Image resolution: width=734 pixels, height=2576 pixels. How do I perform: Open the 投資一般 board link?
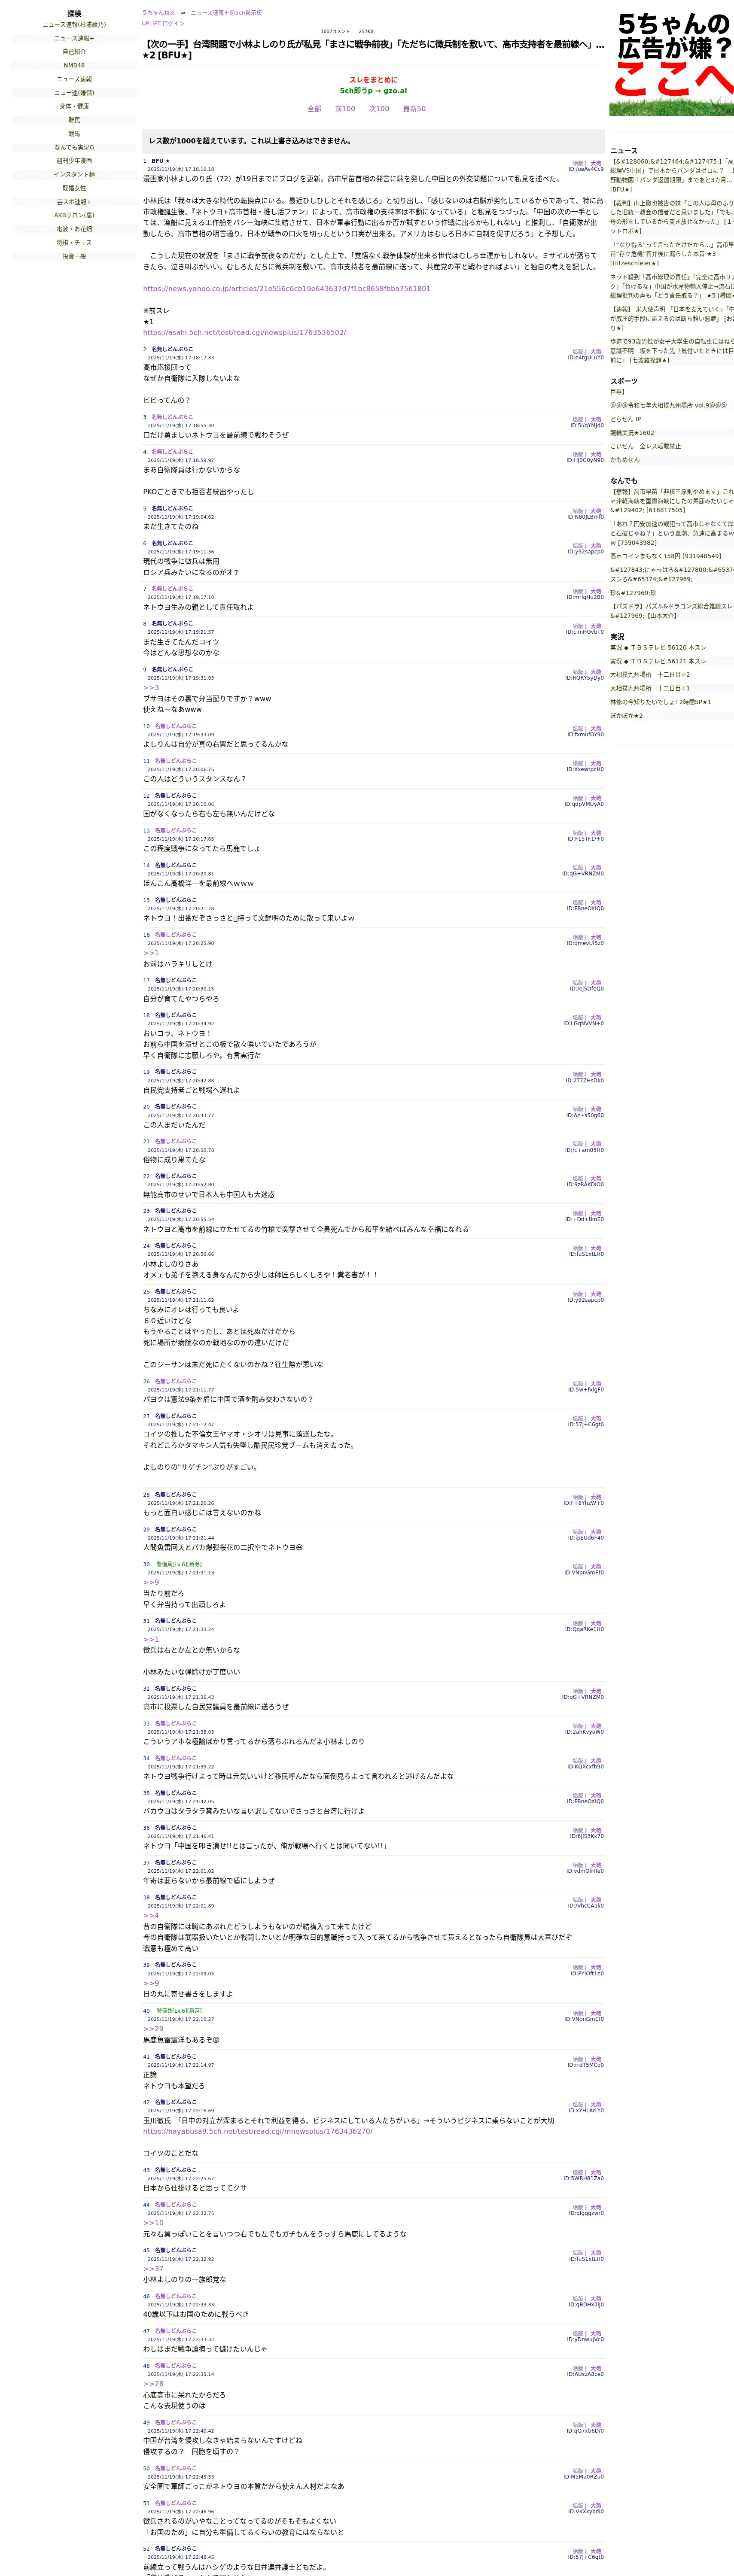pos(74,256)
